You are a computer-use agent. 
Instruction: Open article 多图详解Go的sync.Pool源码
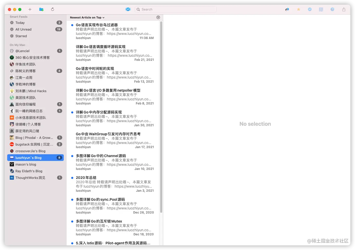(x=113, y=206)
